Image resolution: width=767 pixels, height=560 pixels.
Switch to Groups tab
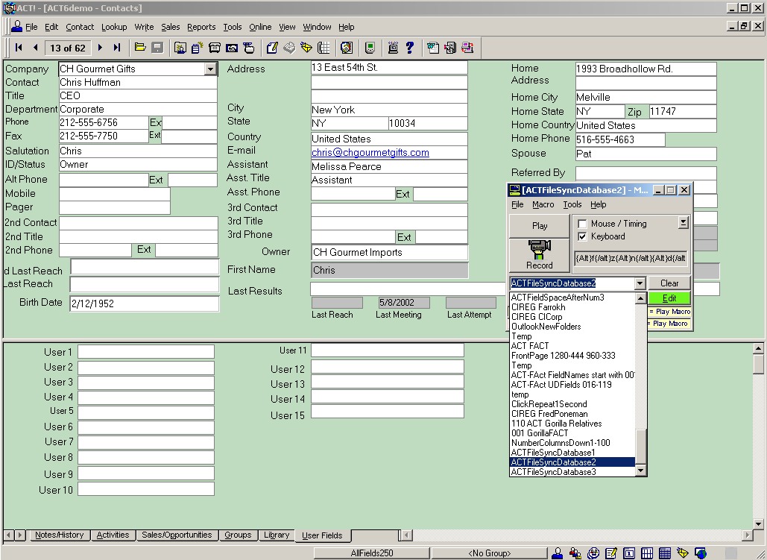coord(238,535)
